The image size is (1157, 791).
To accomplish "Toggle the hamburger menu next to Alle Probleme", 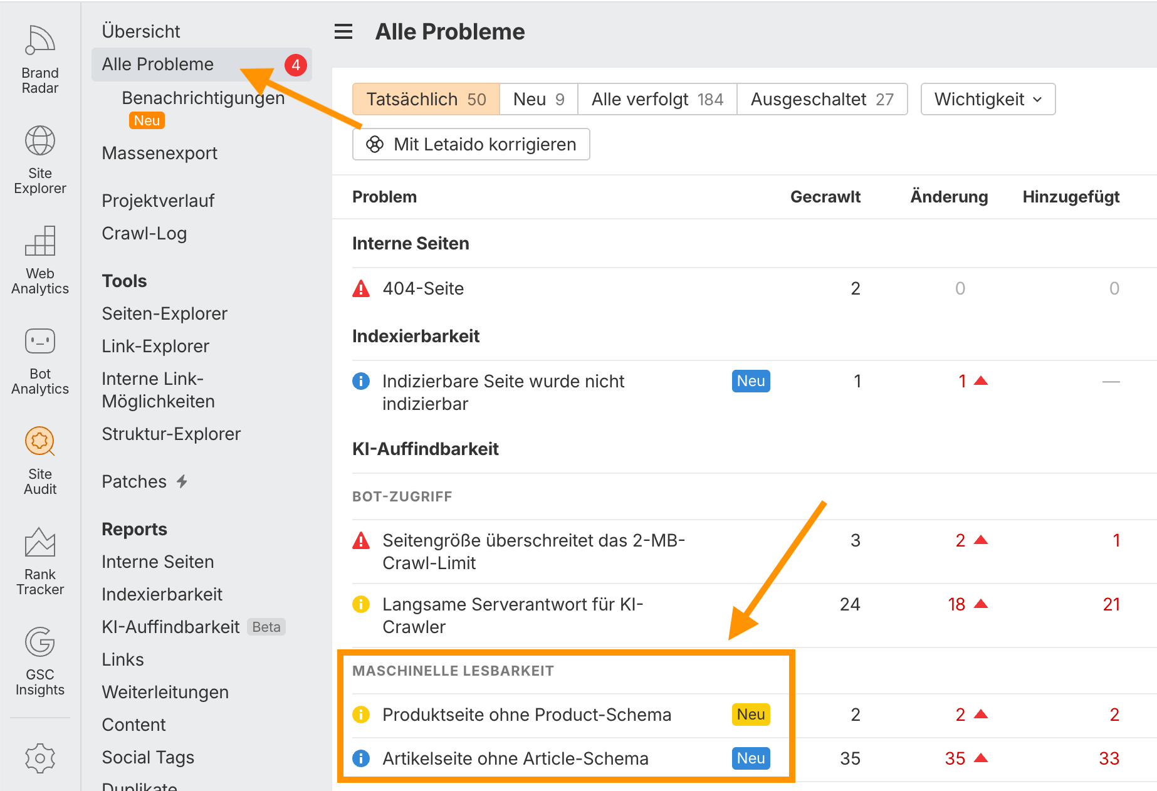I will pos(343,31).
